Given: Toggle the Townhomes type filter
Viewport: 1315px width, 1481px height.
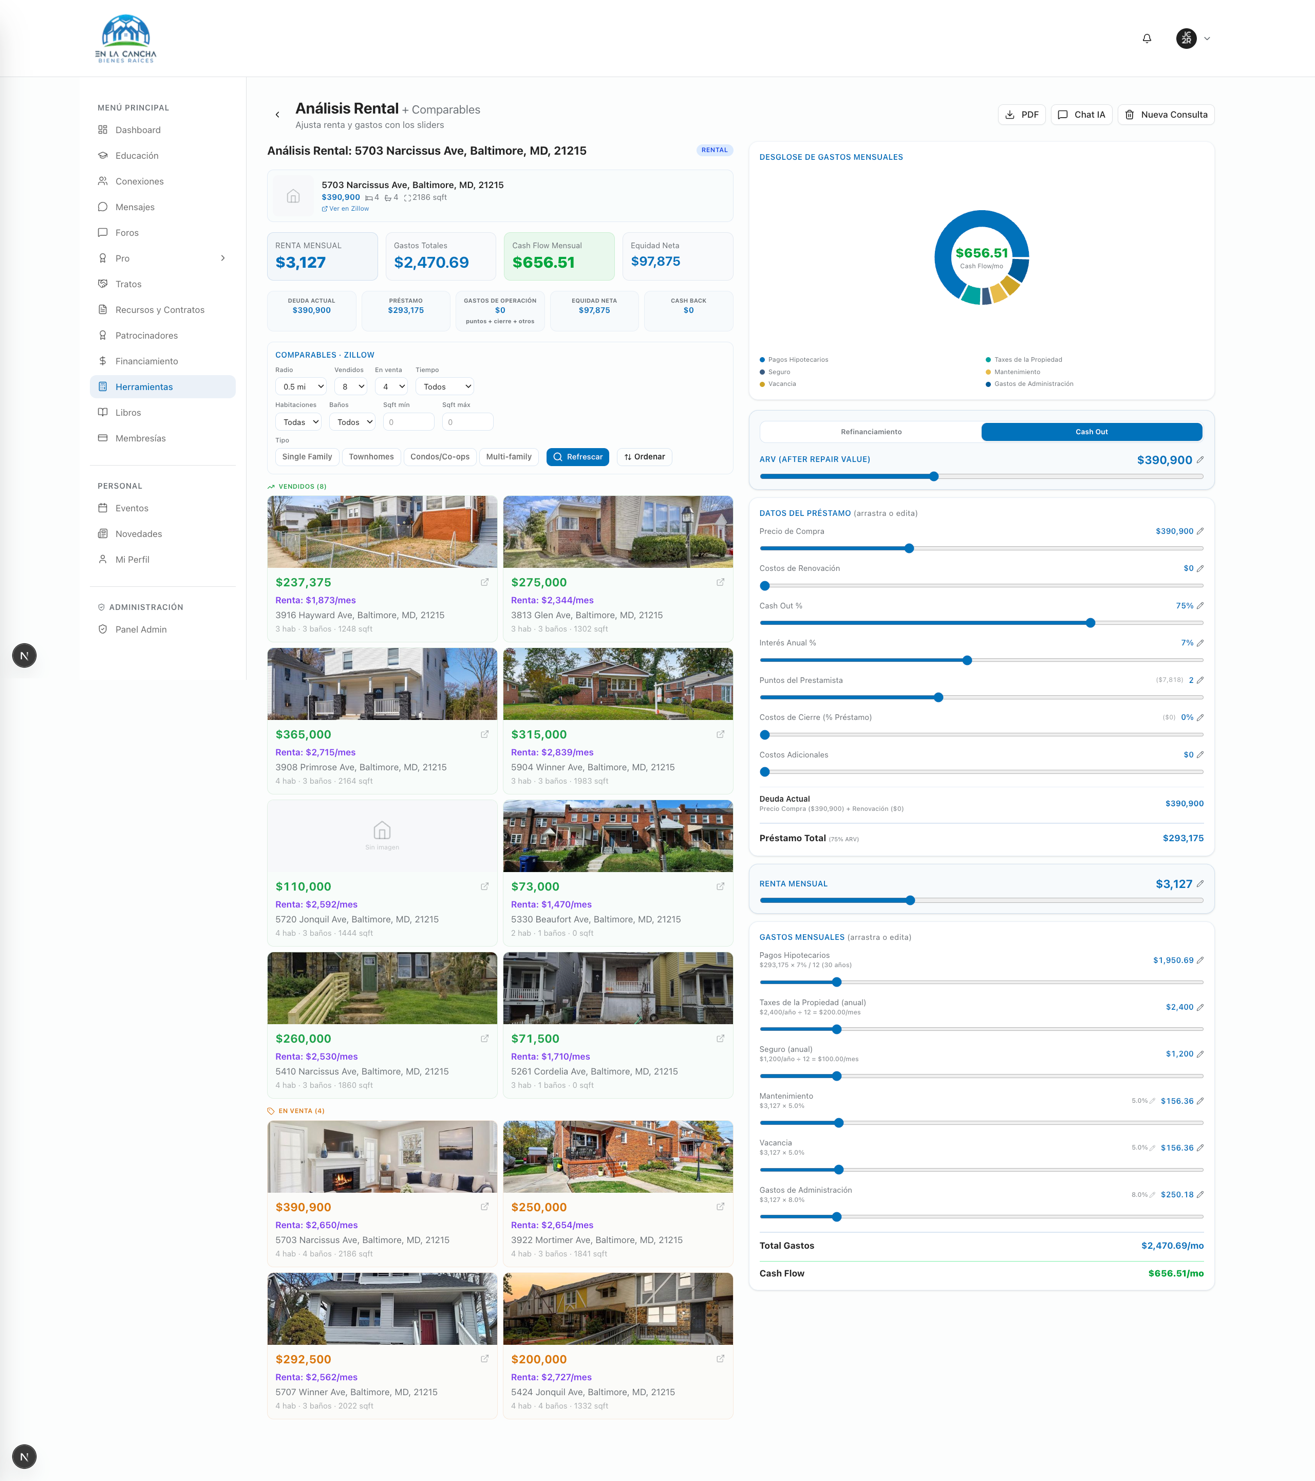Looking at the screenshot, I should click(371, 457).
